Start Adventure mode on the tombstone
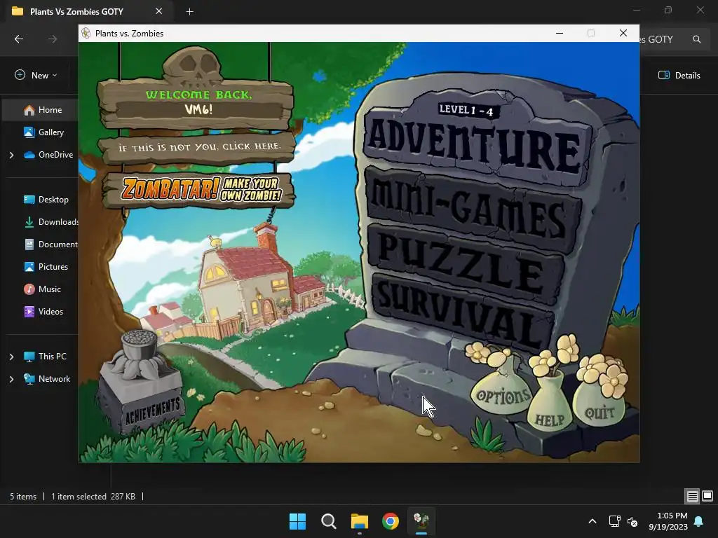This screenshot has width=718, height=538. tap(475, 144)
